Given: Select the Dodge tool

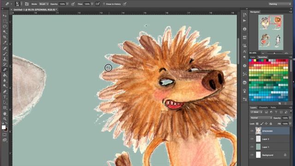Looking at the screenshot, I should [x=5, y=86].
